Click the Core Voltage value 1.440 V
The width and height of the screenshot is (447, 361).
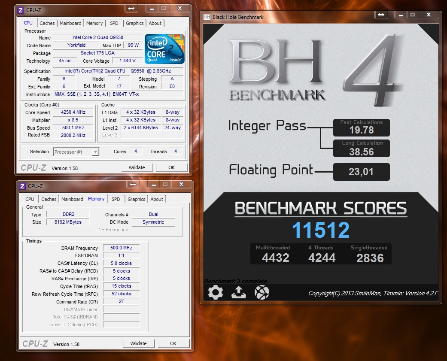(x=128, y=61)
